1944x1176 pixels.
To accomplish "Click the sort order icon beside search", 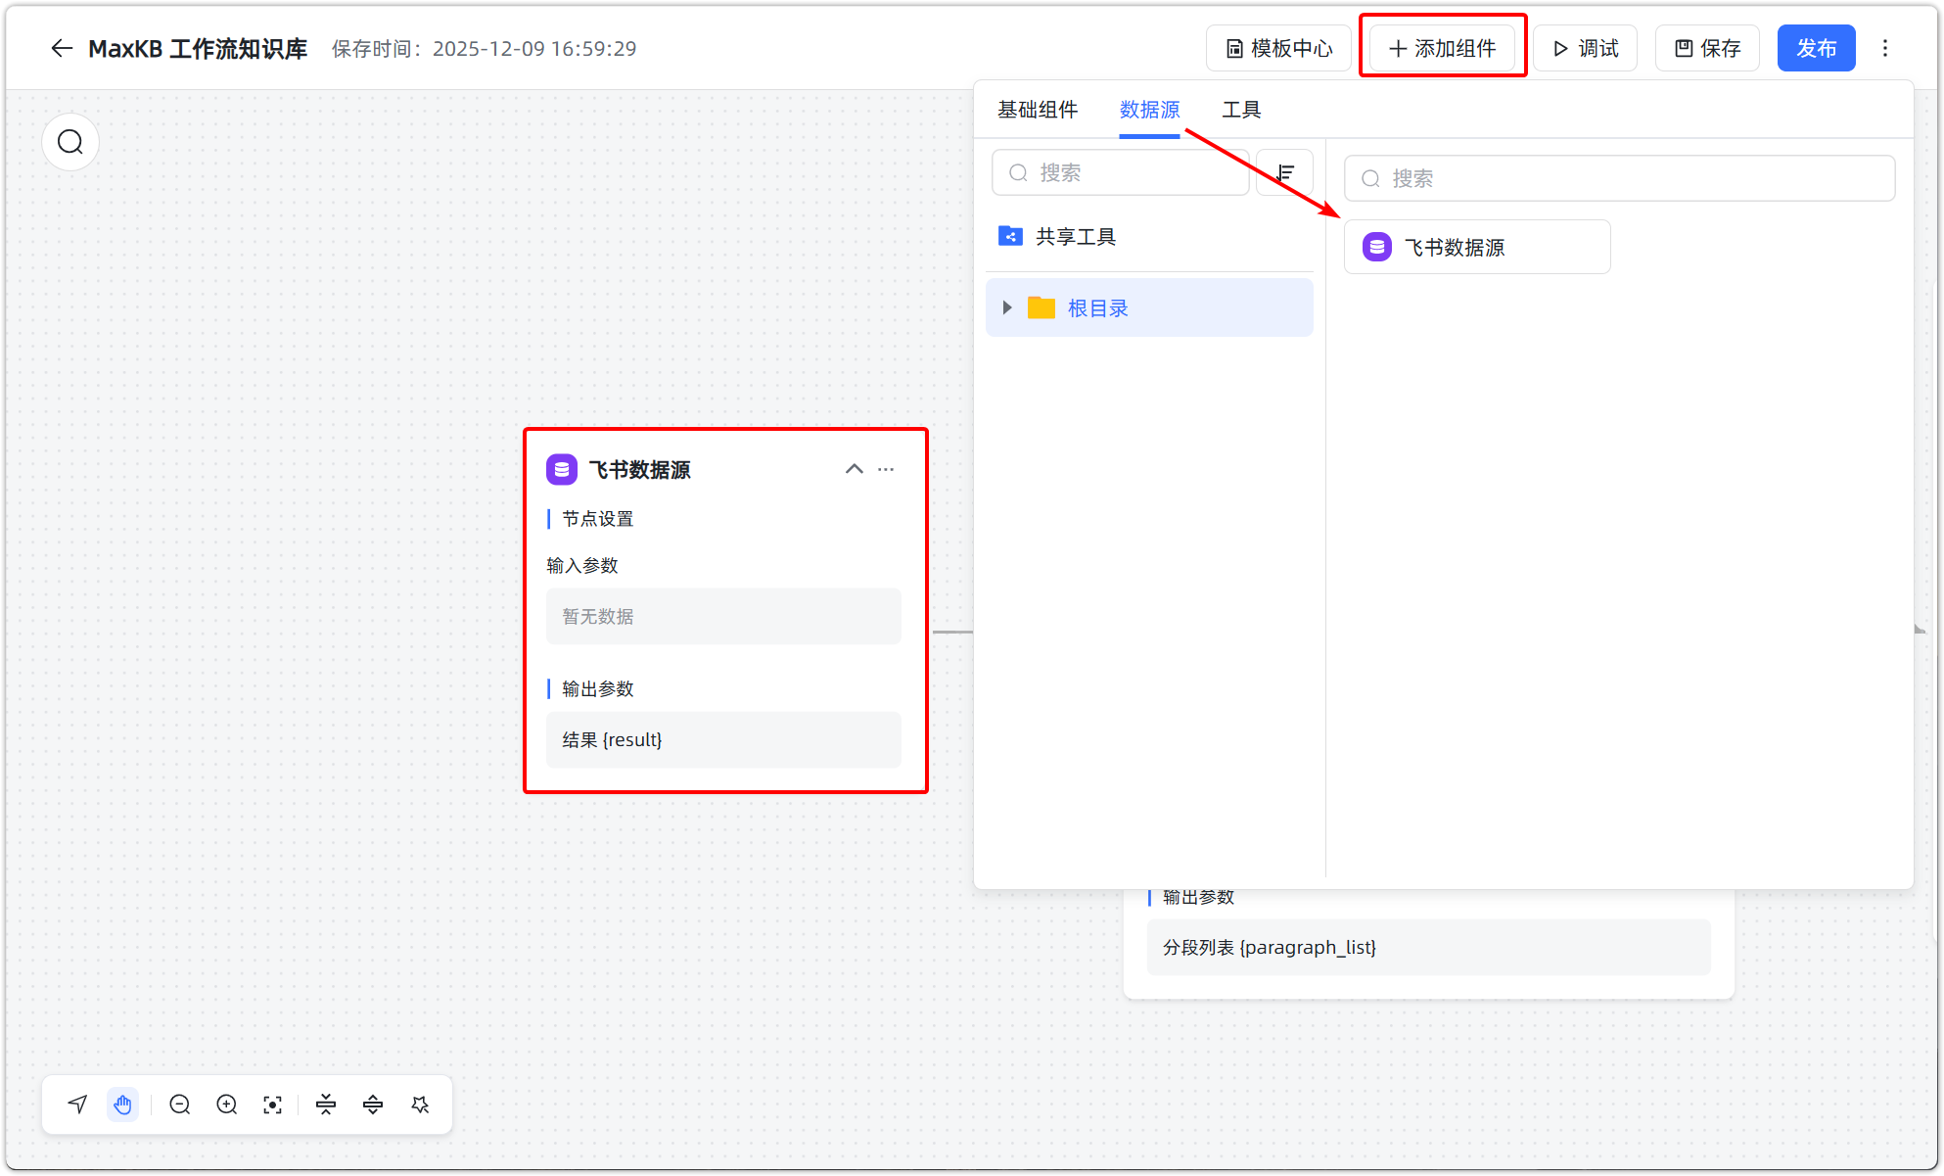I will pyautogui.click(x=1284, y=172).
